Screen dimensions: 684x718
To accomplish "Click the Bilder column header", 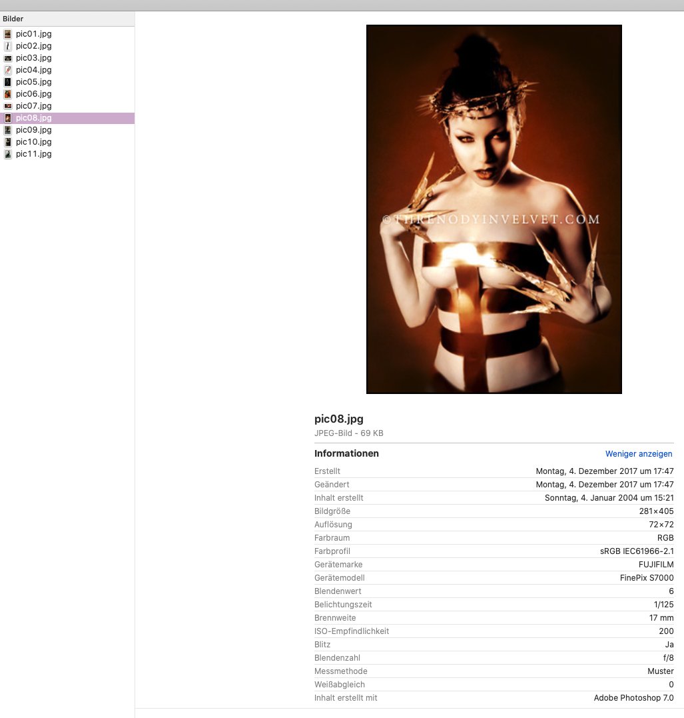I will [67, 19].
